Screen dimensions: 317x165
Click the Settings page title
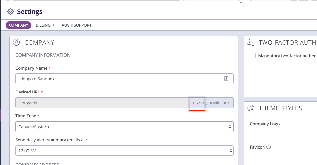point(30,12)
